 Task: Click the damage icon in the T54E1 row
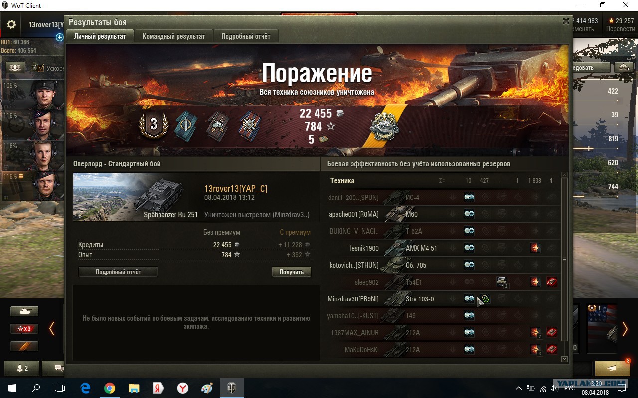coord(535,282)
